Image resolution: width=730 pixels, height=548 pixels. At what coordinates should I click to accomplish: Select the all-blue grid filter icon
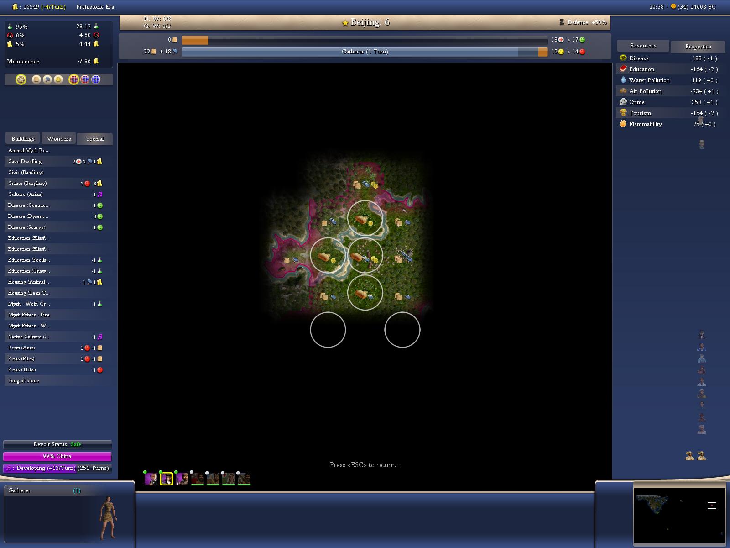[96, 79]
